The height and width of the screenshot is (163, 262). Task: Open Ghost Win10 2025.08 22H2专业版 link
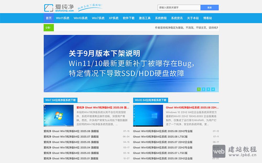point(163,131)
